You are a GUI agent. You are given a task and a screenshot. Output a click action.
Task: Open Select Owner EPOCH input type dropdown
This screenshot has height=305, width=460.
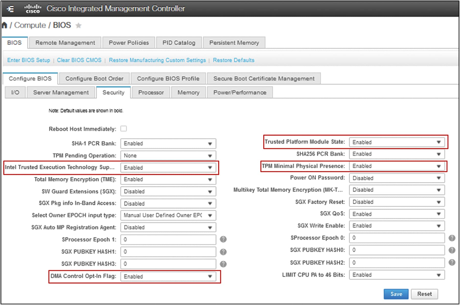tap(168, 215)
